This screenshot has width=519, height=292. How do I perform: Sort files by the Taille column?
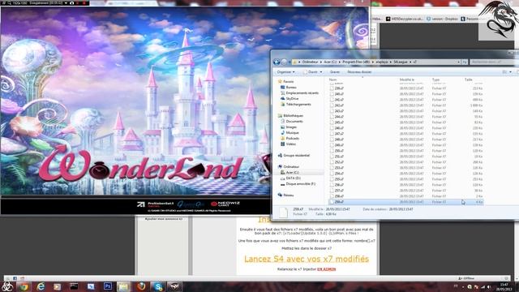468,79
